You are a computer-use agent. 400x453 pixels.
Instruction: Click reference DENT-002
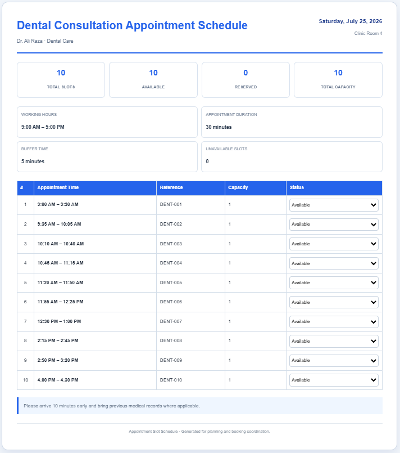click(171, 224)
